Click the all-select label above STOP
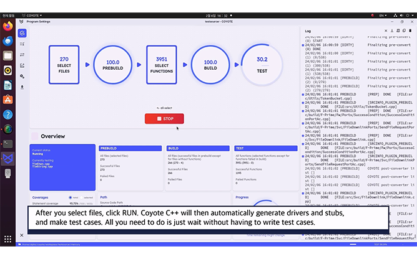Screen dimensions: 417x259 click(164, 108)
